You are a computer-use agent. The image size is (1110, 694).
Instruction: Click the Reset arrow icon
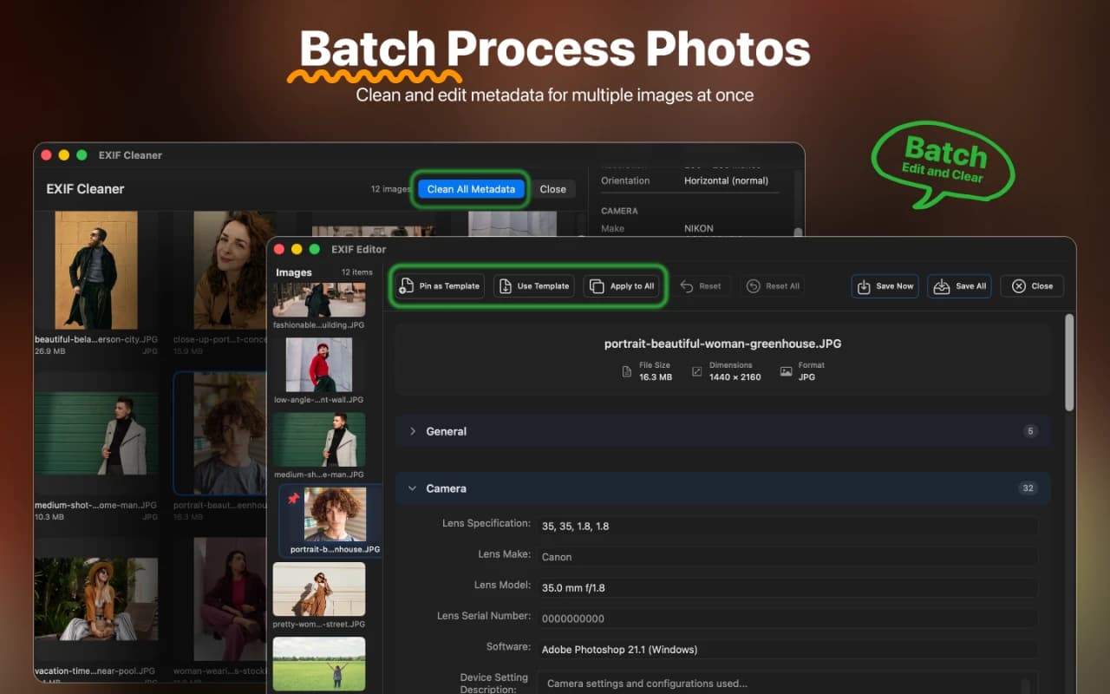click(x=685, y=285)
